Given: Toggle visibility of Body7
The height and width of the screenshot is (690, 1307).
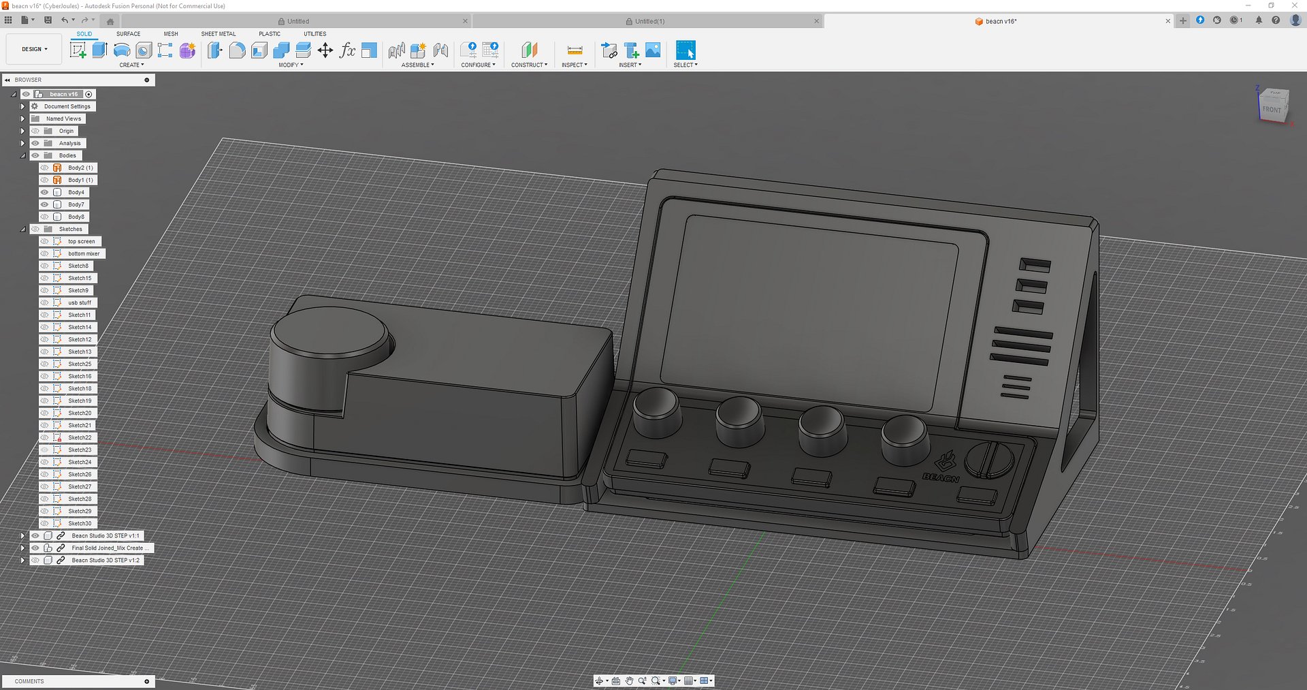Looking at the screenshot, I should click(x=44, y=204).
